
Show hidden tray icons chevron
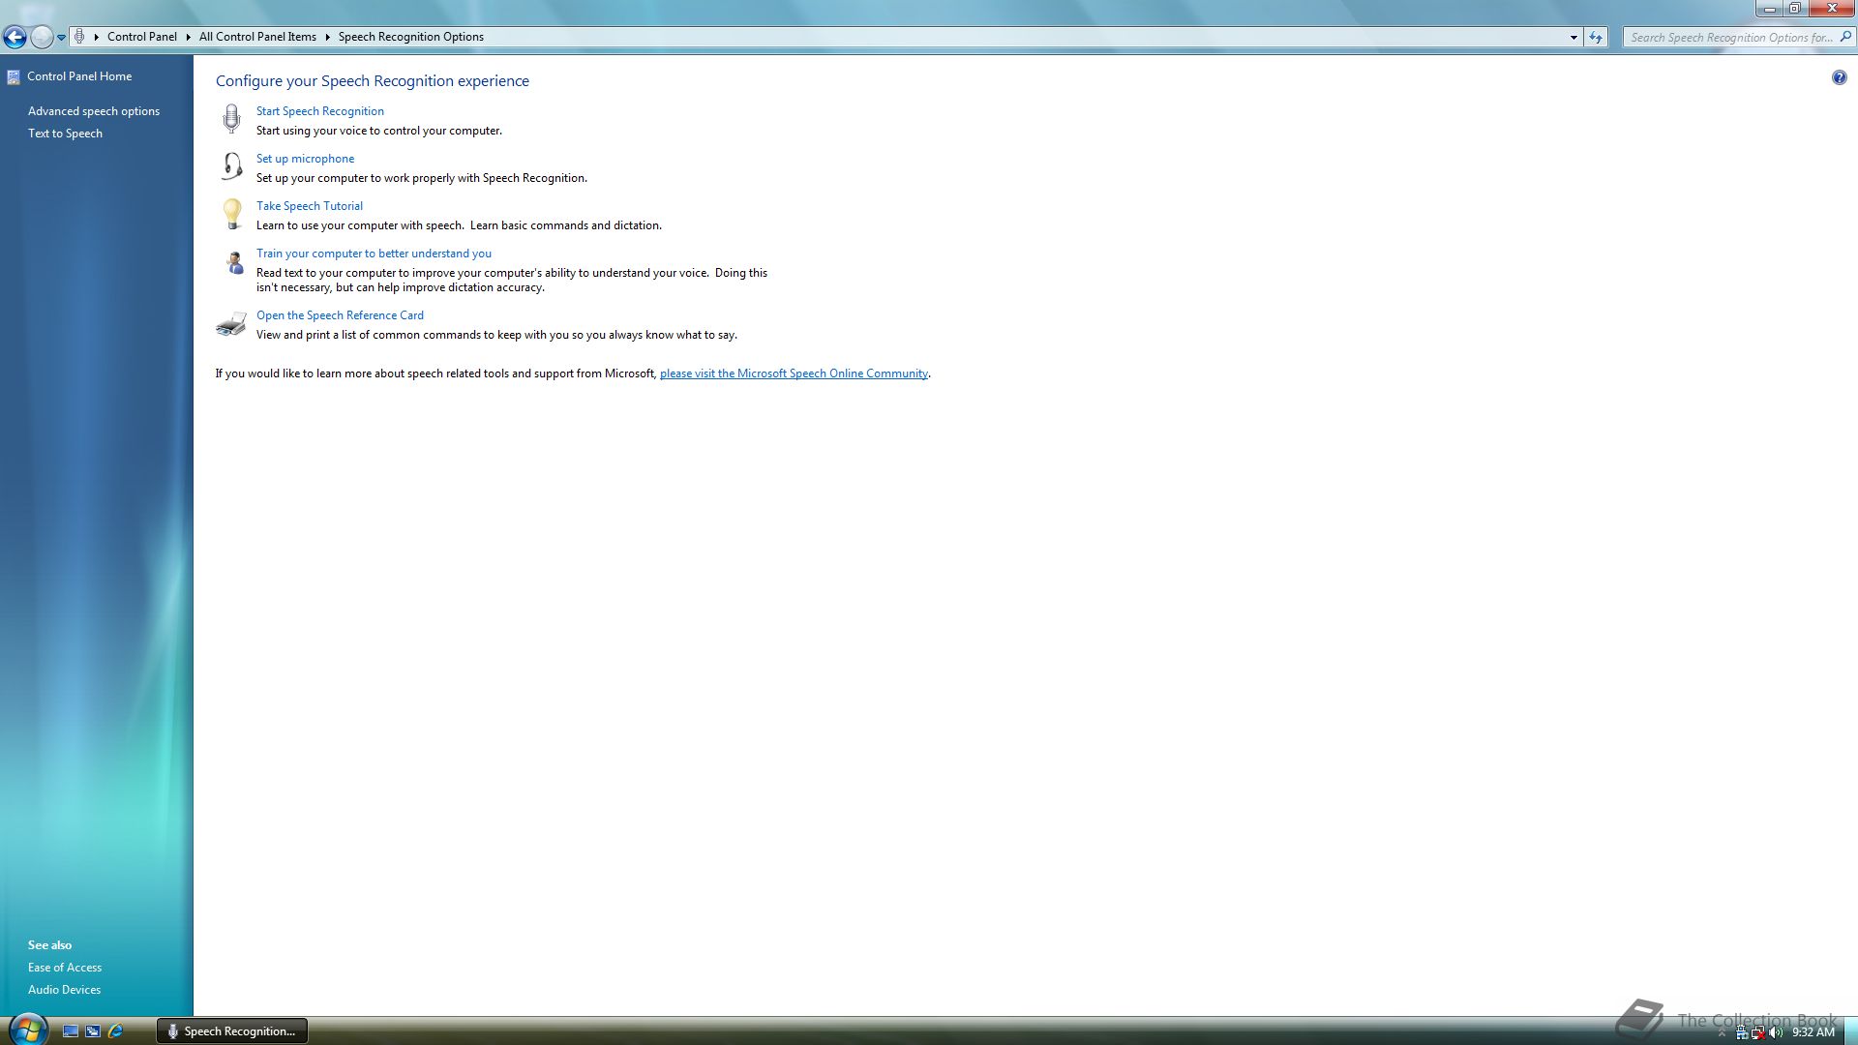[1722, 1032]
